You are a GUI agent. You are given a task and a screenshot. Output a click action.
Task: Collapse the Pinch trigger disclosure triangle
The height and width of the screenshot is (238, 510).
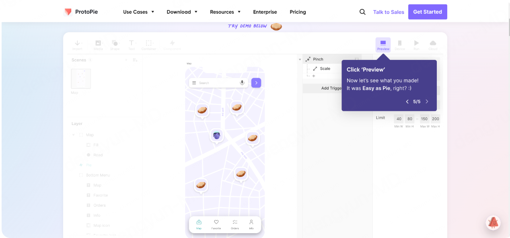pyautogui.click(x=300, y=59)
